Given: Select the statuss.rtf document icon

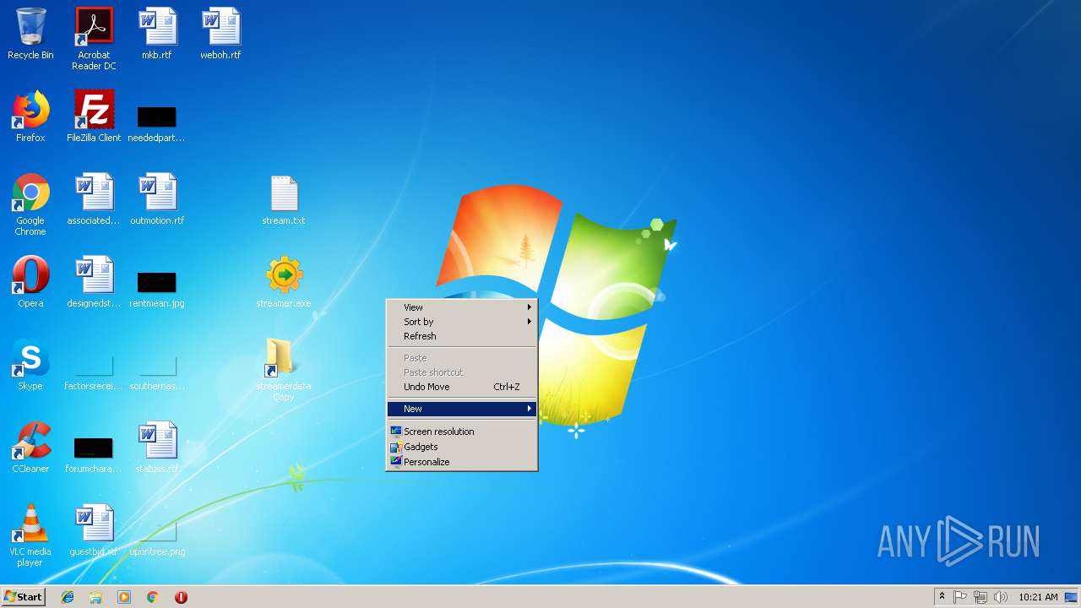Looking at the screenshot, I should [x=157, y=448].
